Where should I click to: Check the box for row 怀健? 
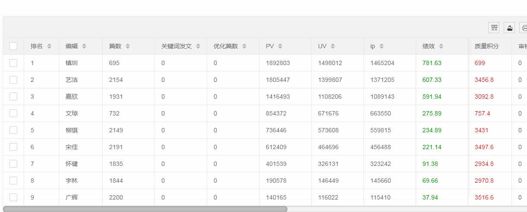pos(13,164)
